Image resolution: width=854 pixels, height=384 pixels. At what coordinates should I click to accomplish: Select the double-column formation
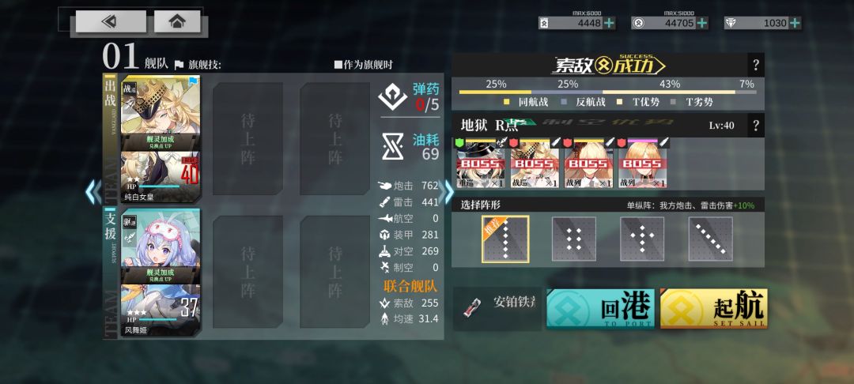click(573, 239)
